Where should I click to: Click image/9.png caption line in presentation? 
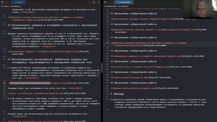click(158, 31)
